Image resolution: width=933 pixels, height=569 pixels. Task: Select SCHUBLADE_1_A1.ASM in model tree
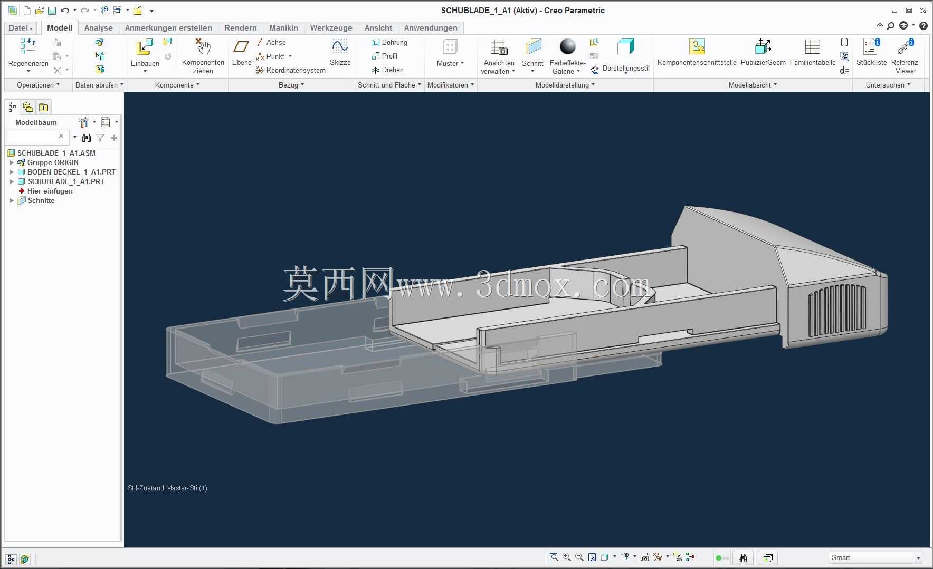(x=56, y=153)
